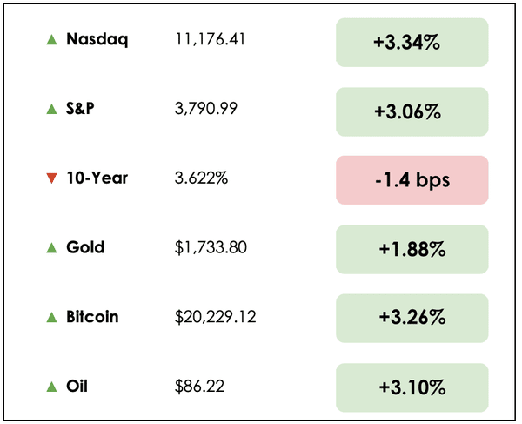The image size is (522, 424).
Task: Click the +1.88% Gold change badge
Action: click(412, 250)
